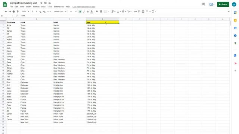Click the formula bar containing date

(x=125, y=16)
